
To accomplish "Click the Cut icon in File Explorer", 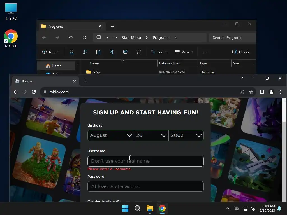I will [x=71, y=52].
